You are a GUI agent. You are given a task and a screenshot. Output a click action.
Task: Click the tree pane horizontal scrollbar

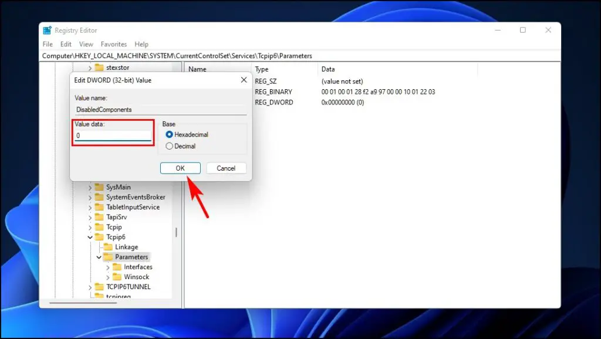(x=83, y=303)
